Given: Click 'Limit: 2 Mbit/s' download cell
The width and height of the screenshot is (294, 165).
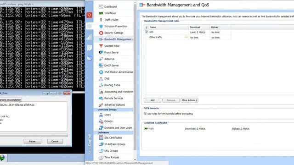Looking at the screenshot, I should pyautogui.click(x=198, y=32).
